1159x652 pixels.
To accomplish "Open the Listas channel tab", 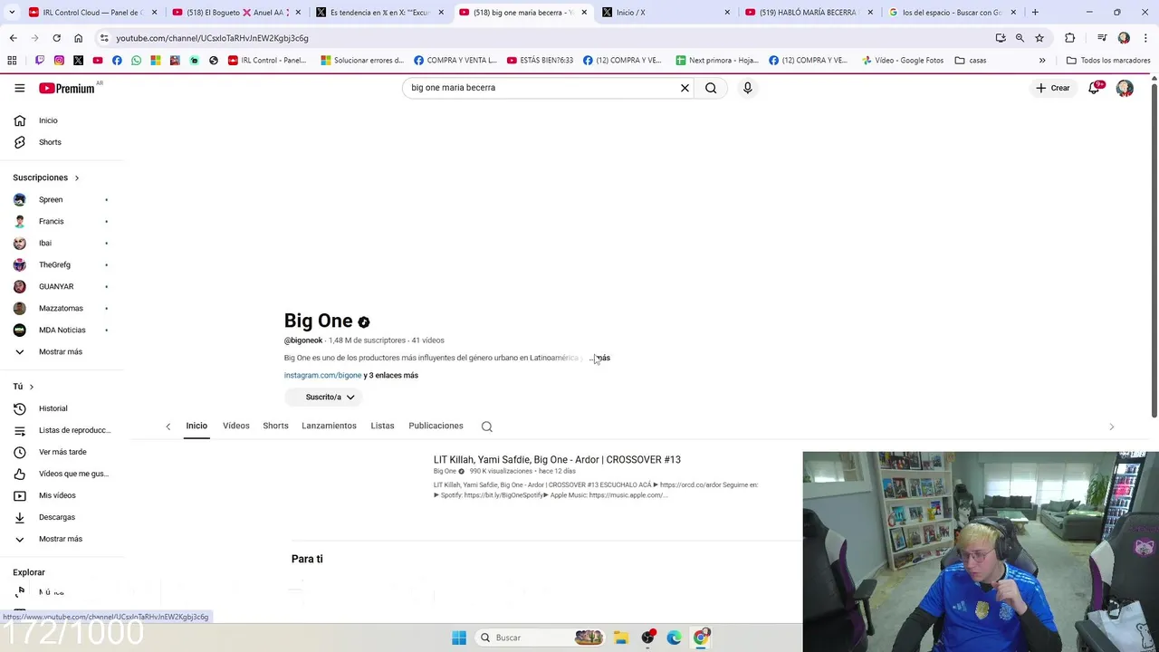I will [x=382, y=426].
